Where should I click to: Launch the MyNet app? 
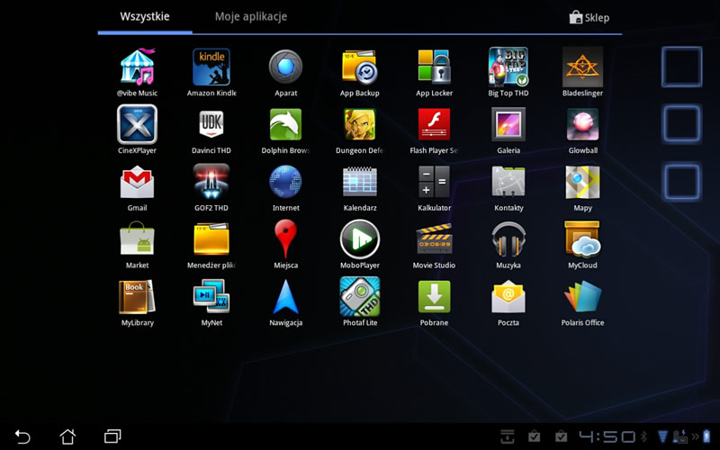click(x=211, y=297)
